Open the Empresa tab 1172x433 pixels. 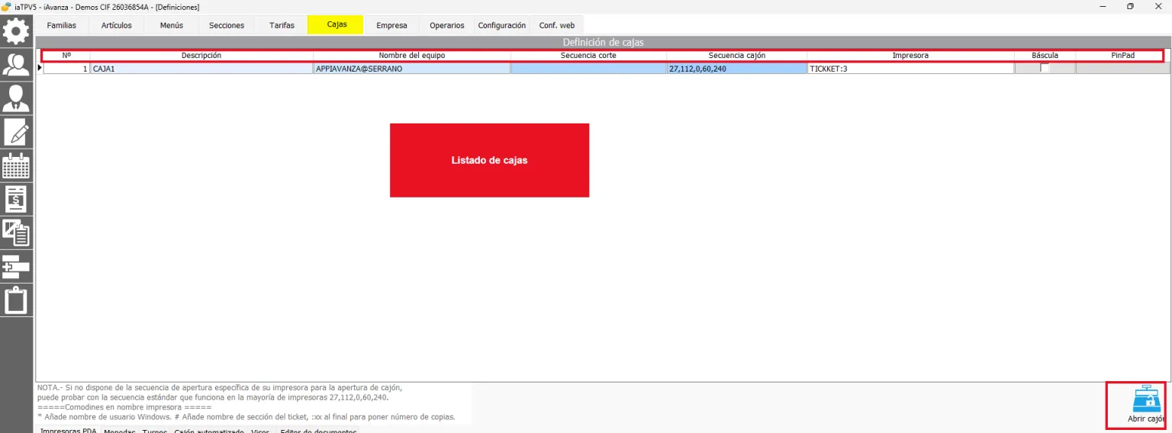pos(391,25)
